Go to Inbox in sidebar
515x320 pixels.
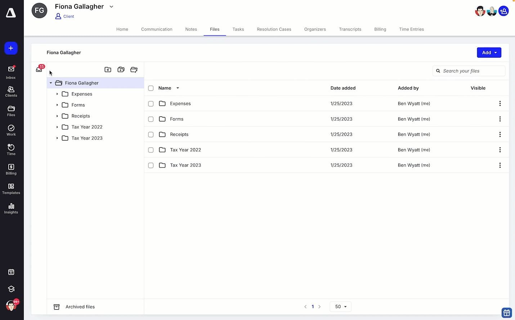point(11,72)
